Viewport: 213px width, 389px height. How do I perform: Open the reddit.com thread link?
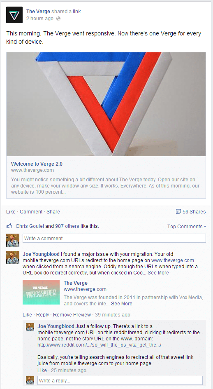(100, 345)
